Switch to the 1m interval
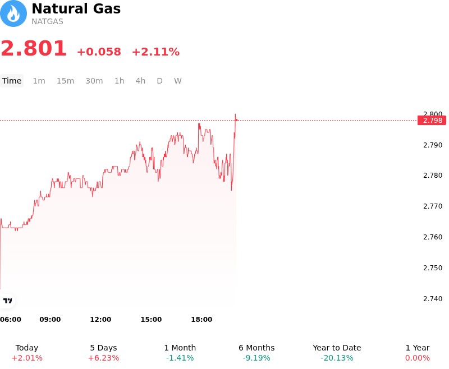449x369 pixels. pyautogui.click(x=39, y=81)
